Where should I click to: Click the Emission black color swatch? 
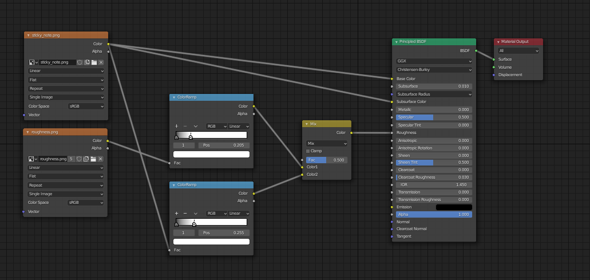(454, 207)
